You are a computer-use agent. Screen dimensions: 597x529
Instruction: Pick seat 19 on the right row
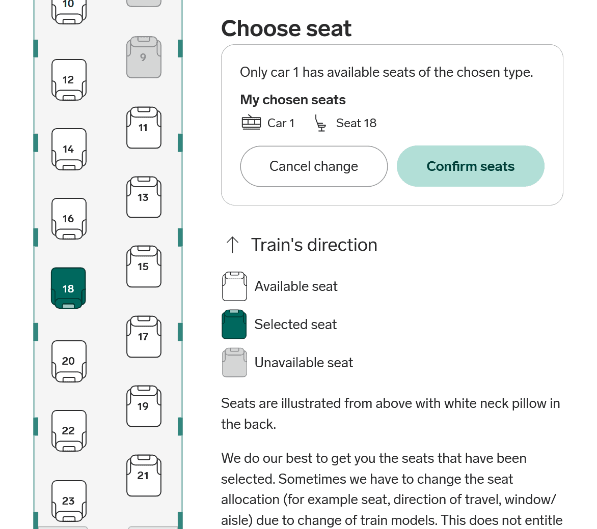144,406
